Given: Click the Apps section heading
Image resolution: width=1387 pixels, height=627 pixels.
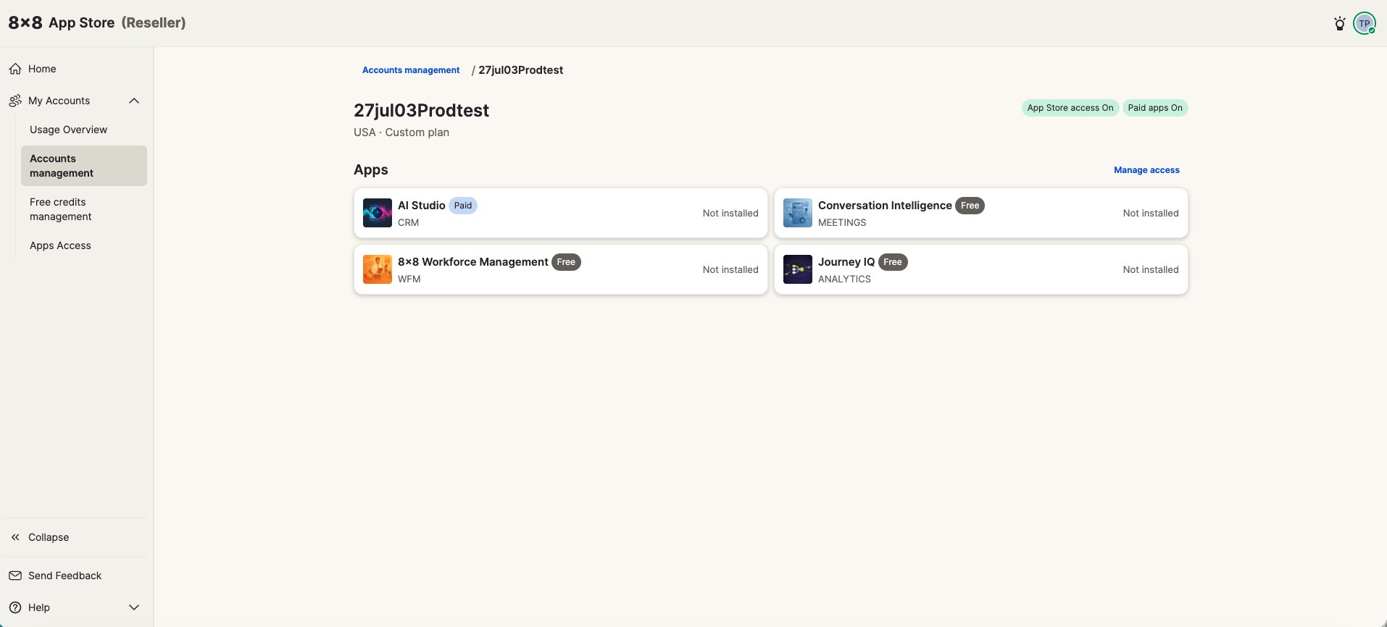Looking at the screenshot, I should [x=371, y=170].
